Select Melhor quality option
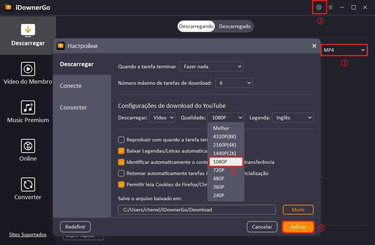The height and width of the screenshot is (245, 375). point(226,128)
